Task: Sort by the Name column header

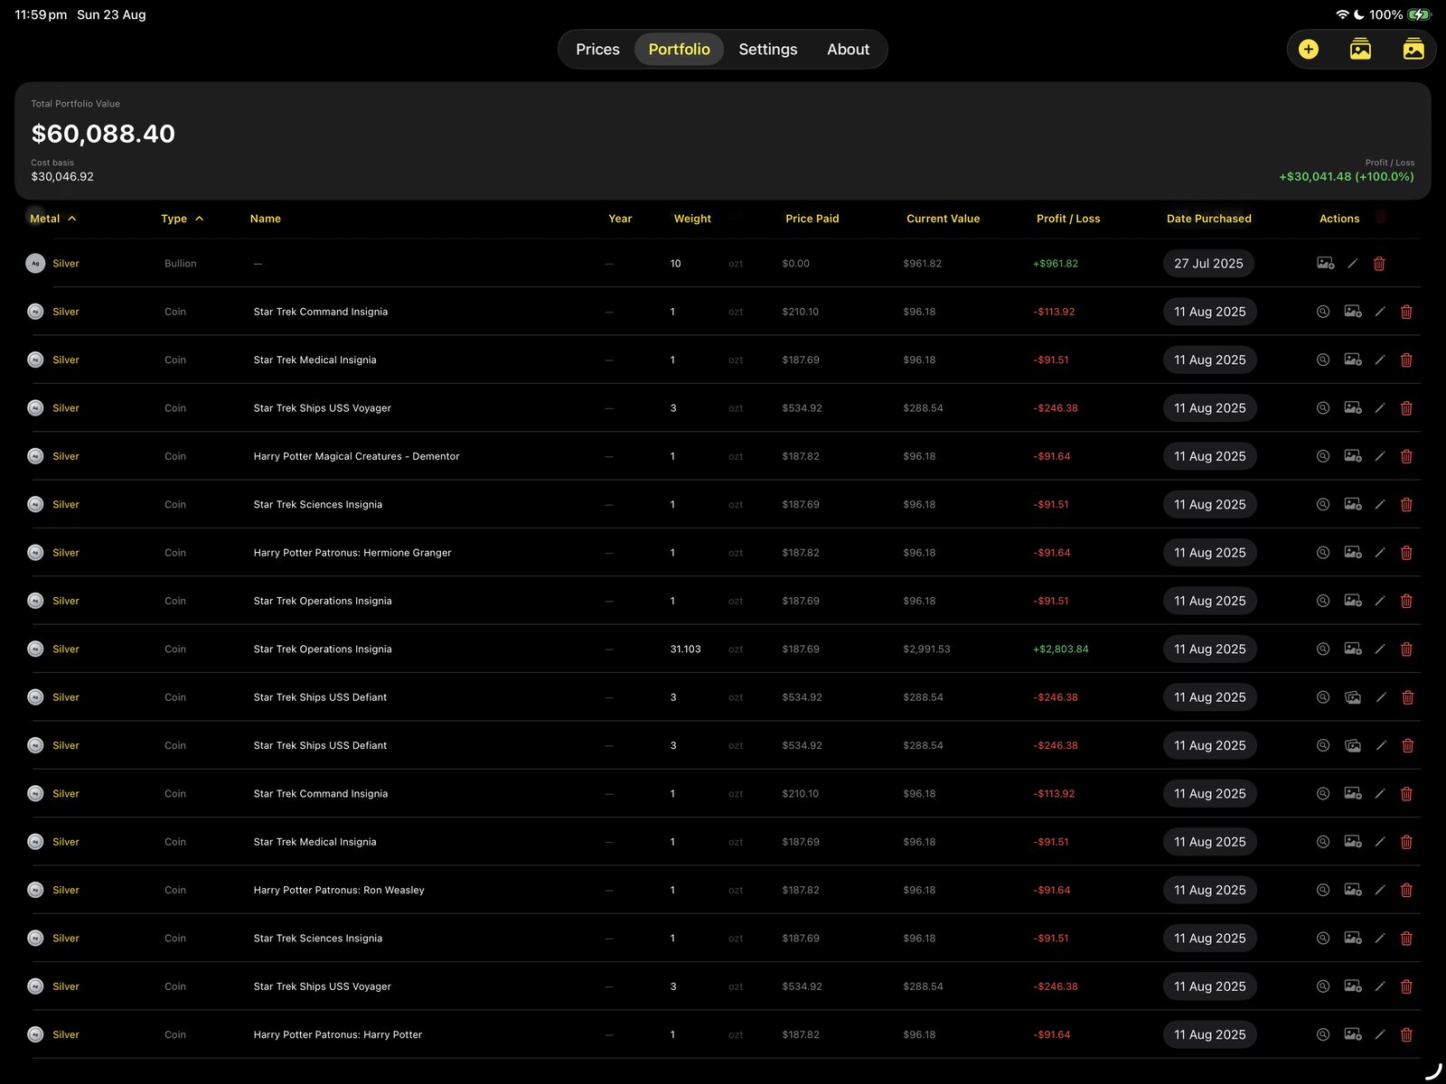Action: [265, 219]
